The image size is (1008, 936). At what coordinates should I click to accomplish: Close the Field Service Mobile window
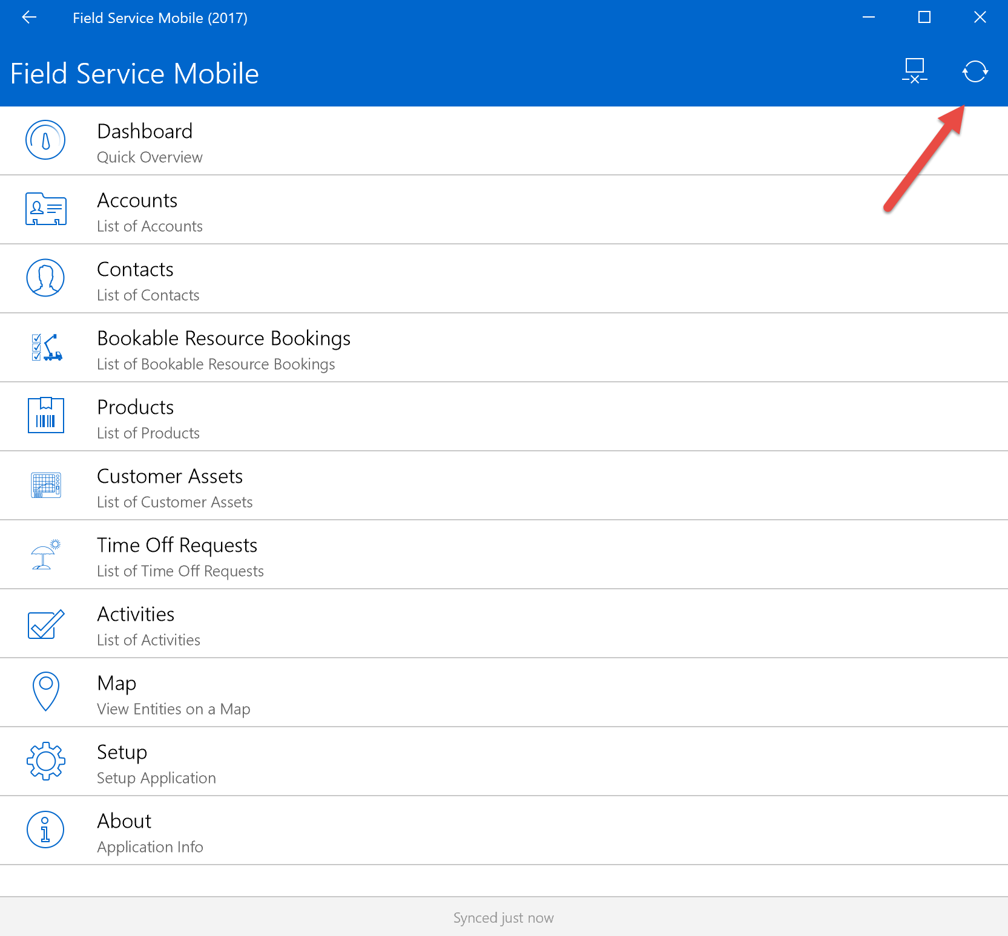coord(980,18)
